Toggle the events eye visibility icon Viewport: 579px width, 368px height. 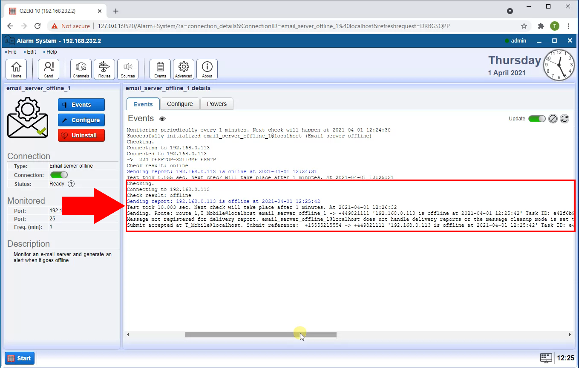(162, 119)
